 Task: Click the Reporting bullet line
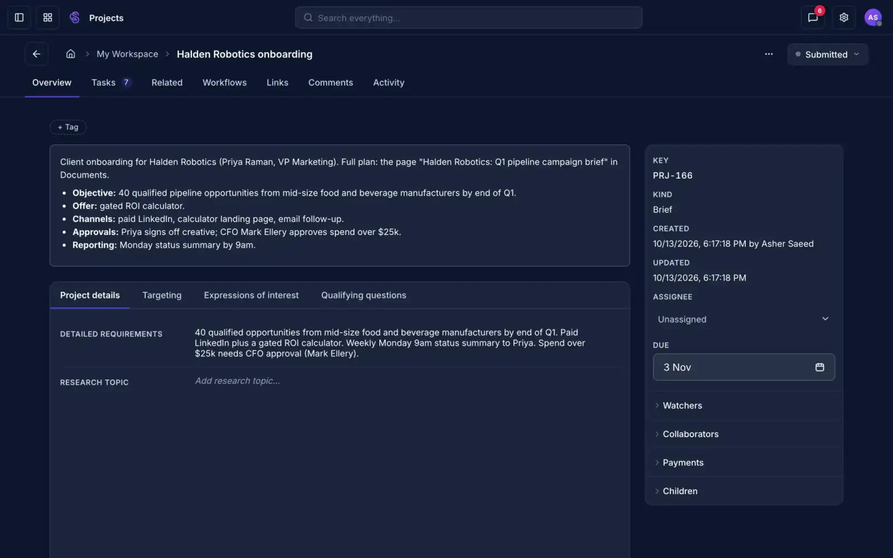tap(164, 245)
